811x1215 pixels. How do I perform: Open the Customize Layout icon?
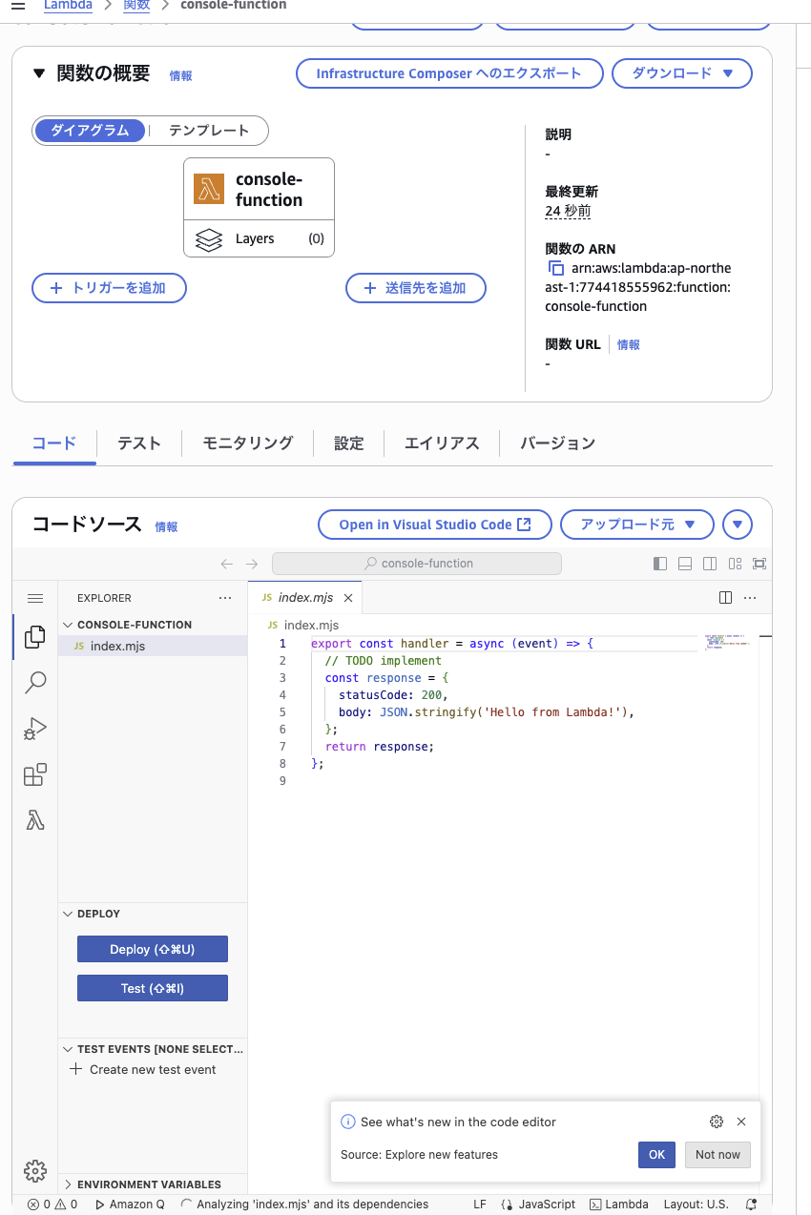pyautogui.click(x=735, y=564)
